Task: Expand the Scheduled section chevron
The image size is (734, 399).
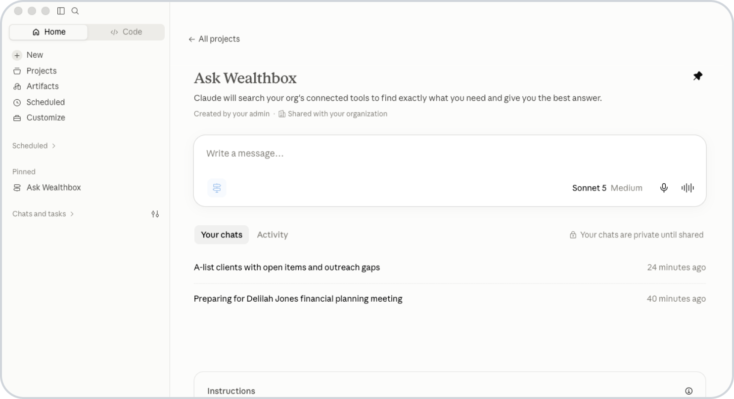Action: pos(53,146)
